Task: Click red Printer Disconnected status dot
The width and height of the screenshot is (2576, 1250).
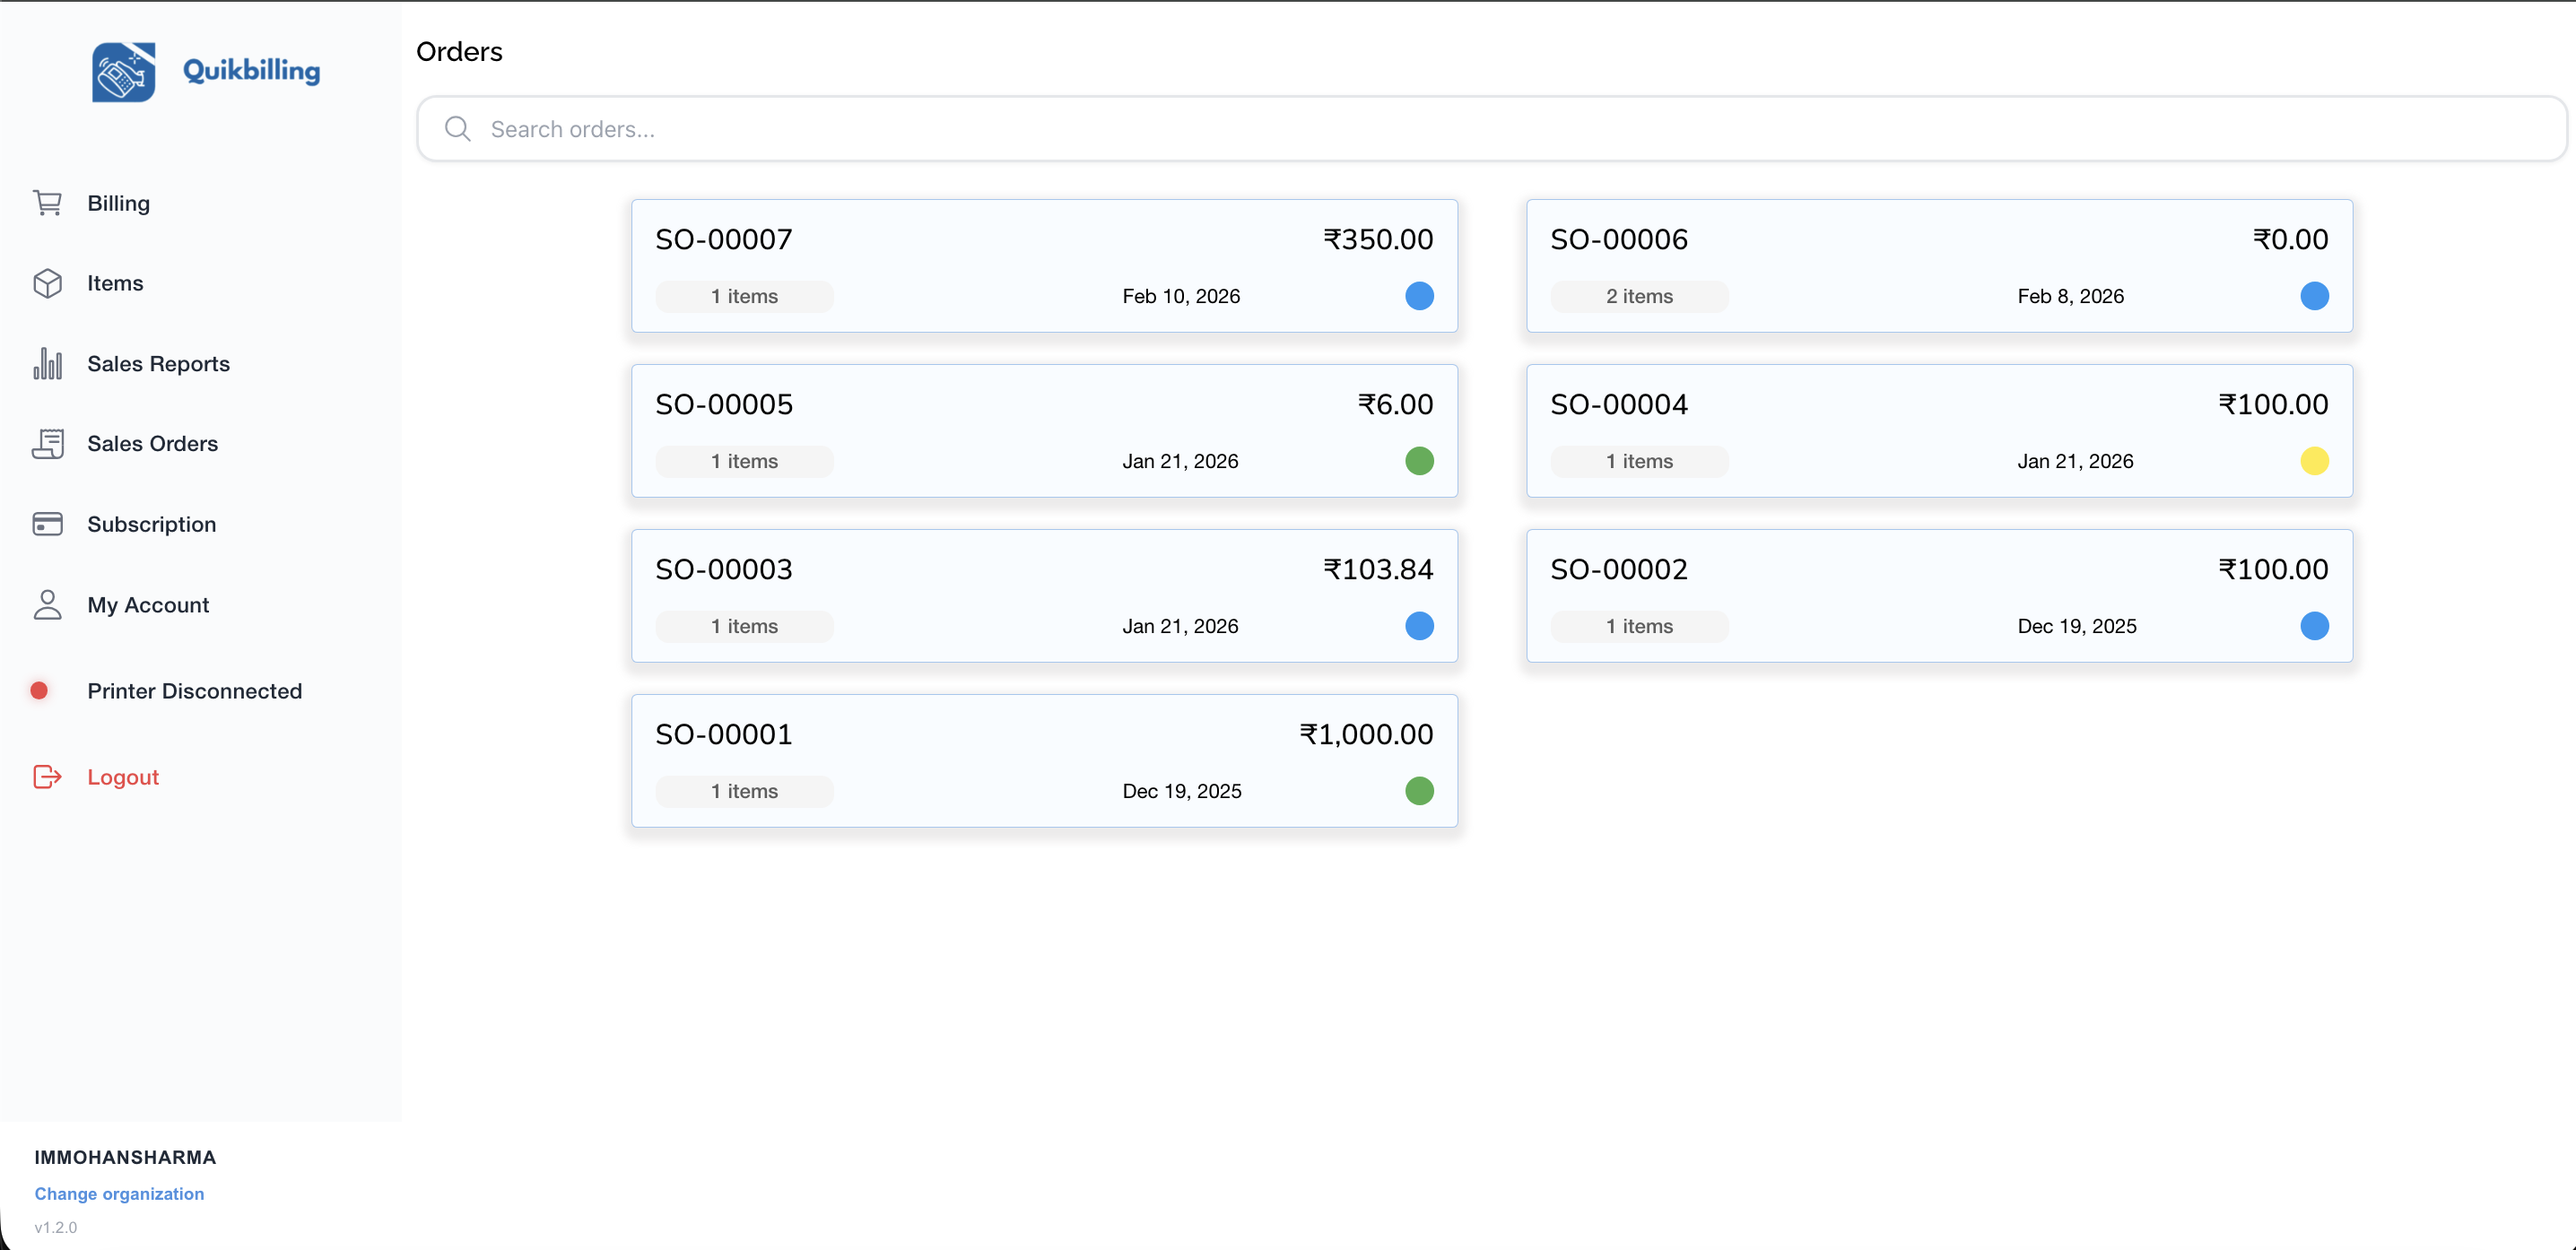Action: coord(39,691)
